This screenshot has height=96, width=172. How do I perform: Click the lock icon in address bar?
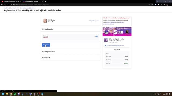coord(11,5)
